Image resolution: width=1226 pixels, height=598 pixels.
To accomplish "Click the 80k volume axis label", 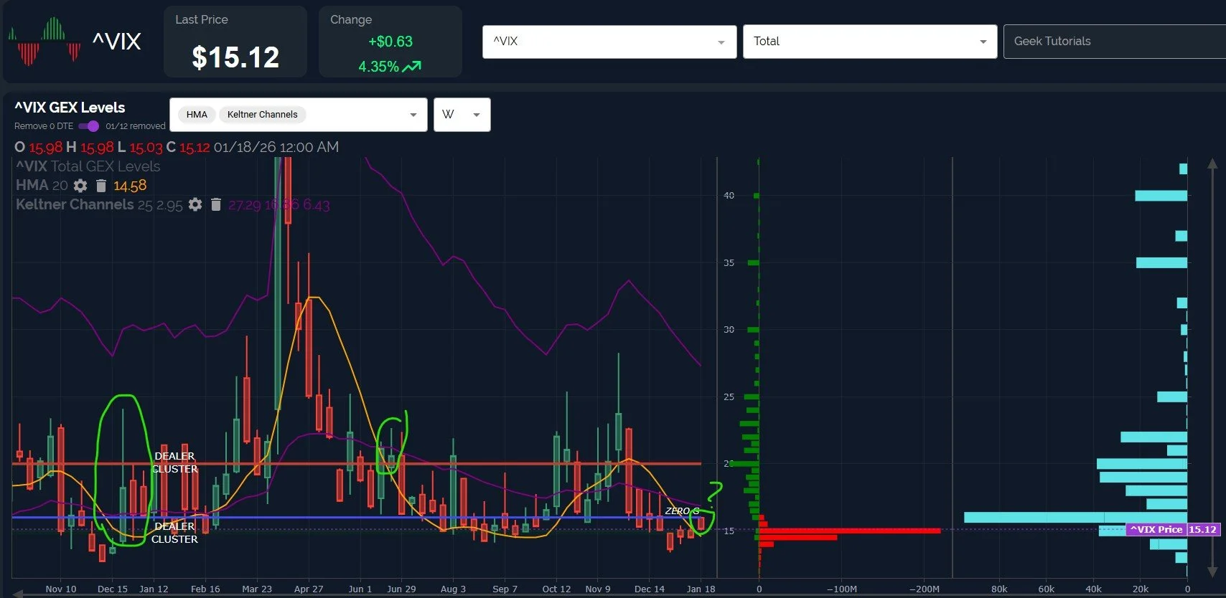I will [x=999, y=589].
